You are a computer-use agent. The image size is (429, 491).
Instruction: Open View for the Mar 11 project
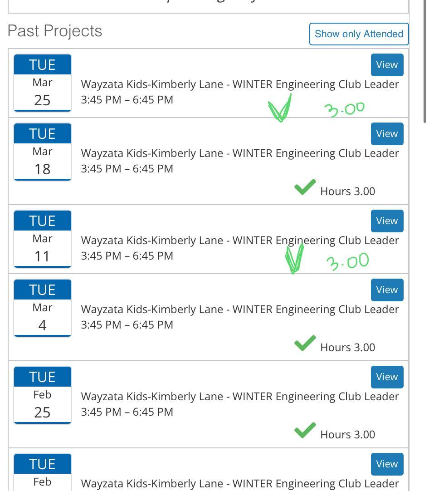(x=387, y=221)
